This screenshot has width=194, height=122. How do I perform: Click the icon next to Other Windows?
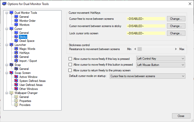coord(16,89)
